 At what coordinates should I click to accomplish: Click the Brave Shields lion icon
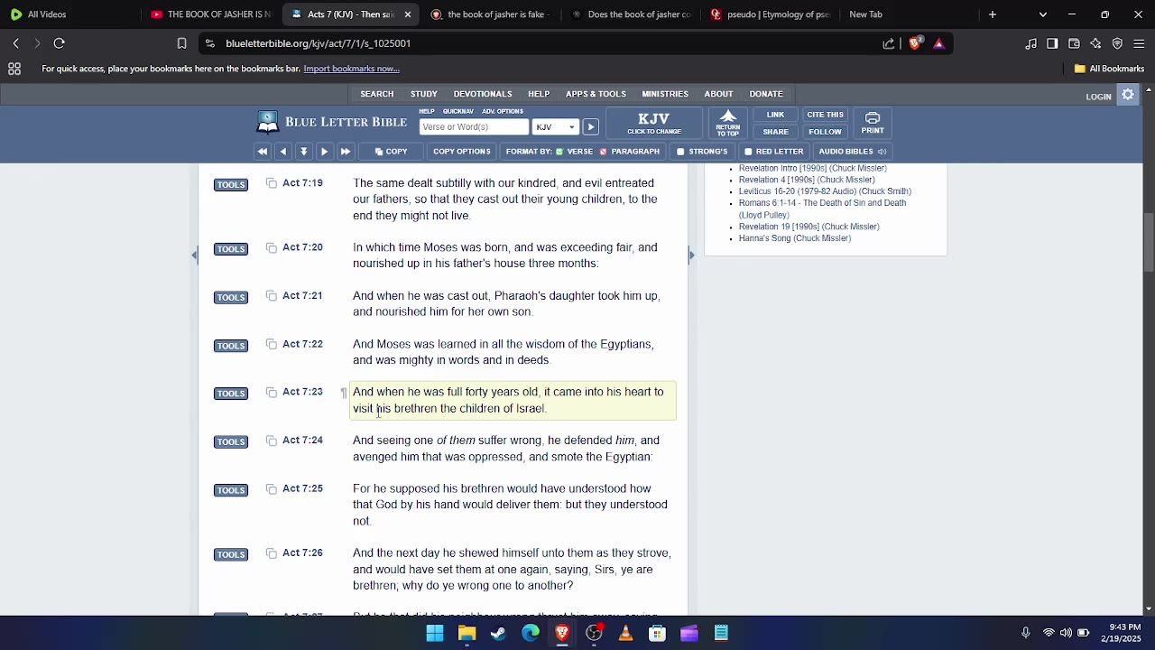pos(915,43)
